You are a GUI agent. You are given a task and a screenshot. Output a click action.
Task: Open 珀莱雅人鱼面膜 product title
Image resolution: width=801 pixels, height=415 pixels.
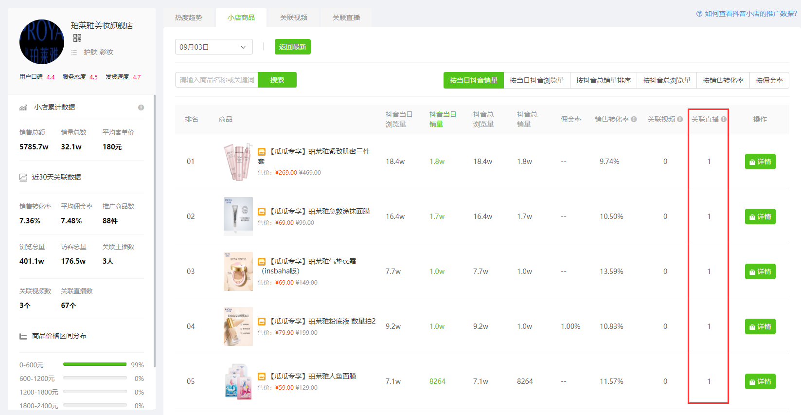(312, 376)
